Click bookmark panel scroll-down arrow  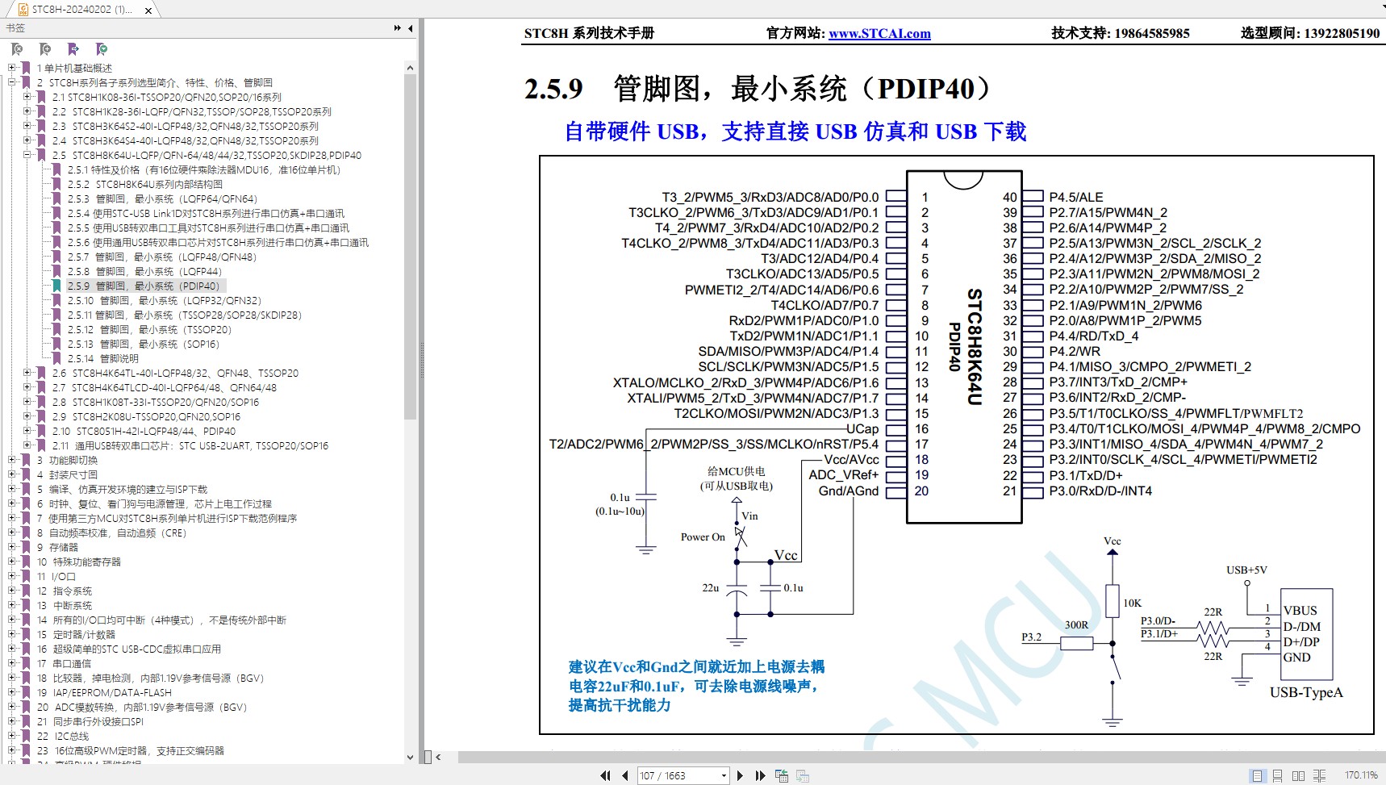(410, 758)
